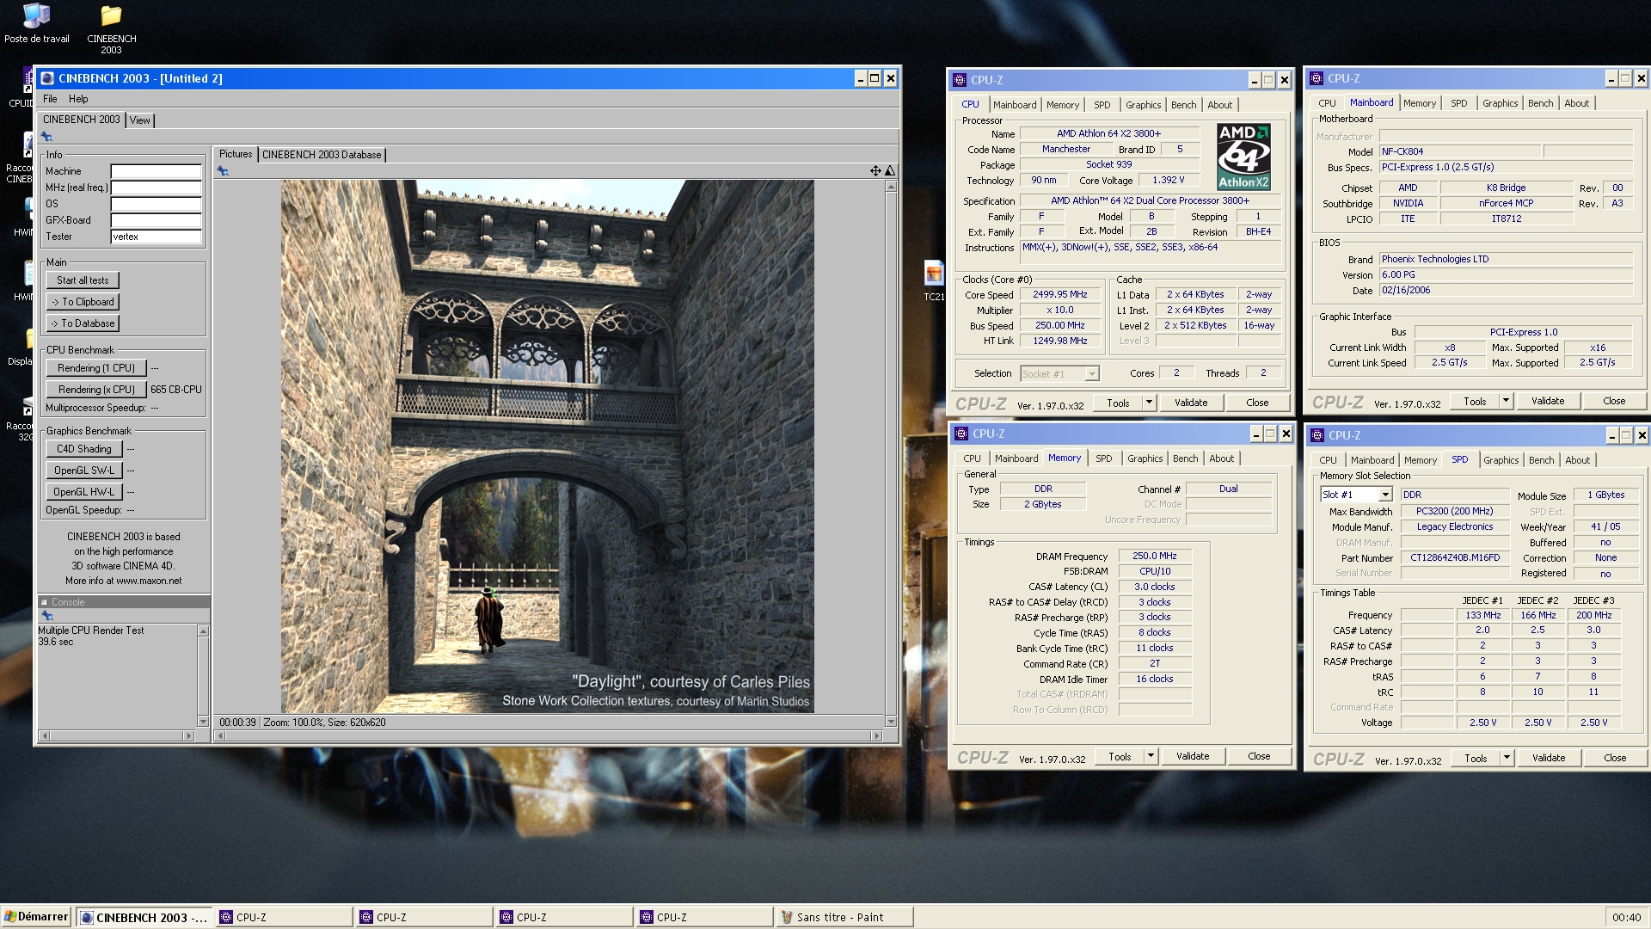Click the move cross icon above the render

[x=875, y=170]
